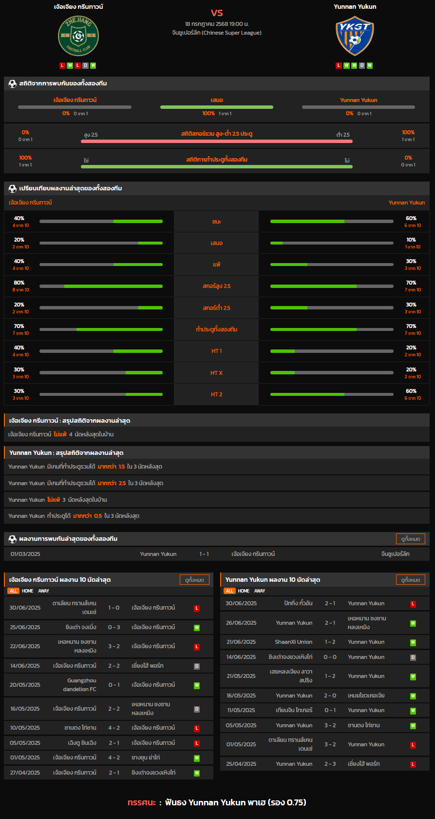This screenshot has height=819, width=435.
Task: Click the ชนะ row label in the comparison
Action: [x=217, y=222]
